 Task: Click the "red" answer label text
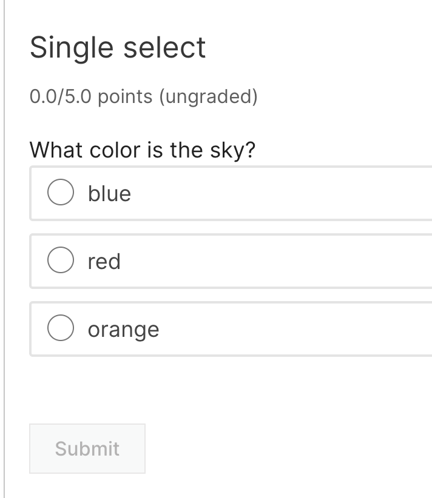tap(104, 261)
